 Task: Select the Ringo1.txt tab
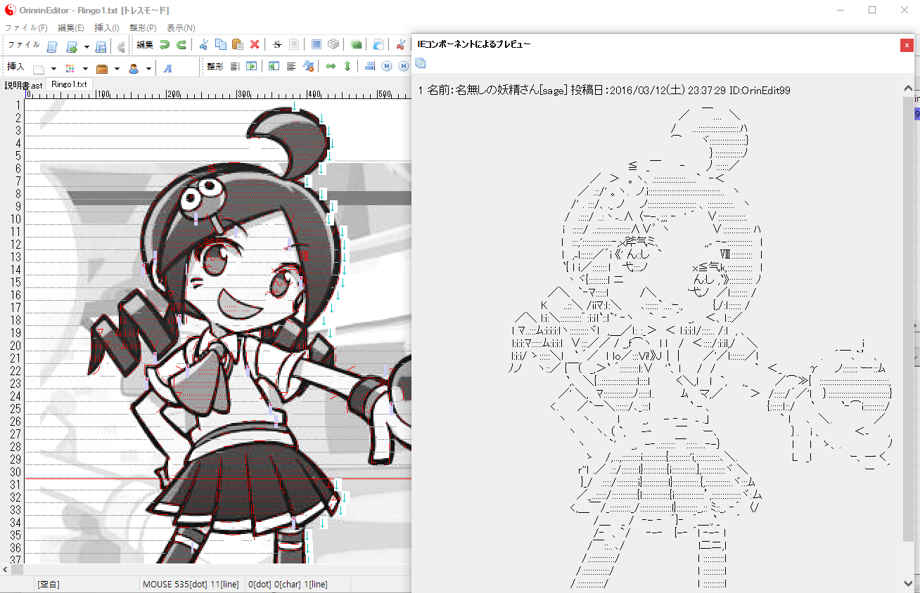pos(69,84)
